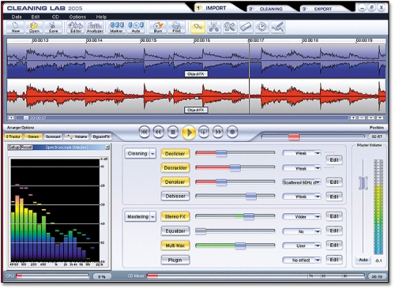Click Edit button for Multi Max

[x=334, y=245]
